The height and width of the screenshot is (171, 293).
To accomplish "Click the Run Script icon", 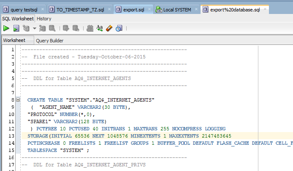I will pos(16,28).
